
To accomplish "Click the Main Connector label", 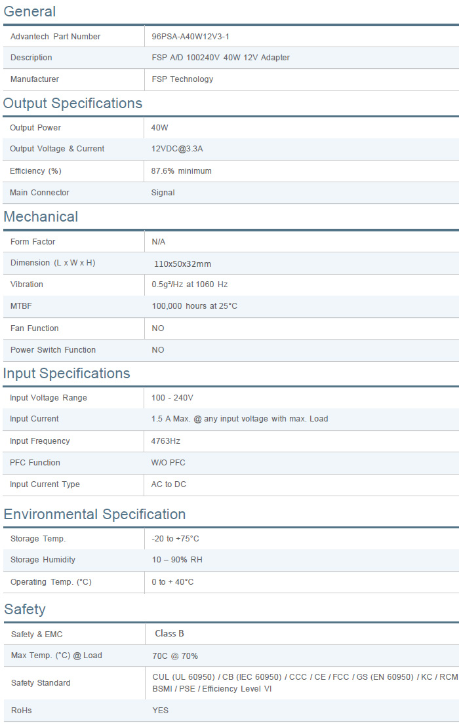I will (39, 193).
